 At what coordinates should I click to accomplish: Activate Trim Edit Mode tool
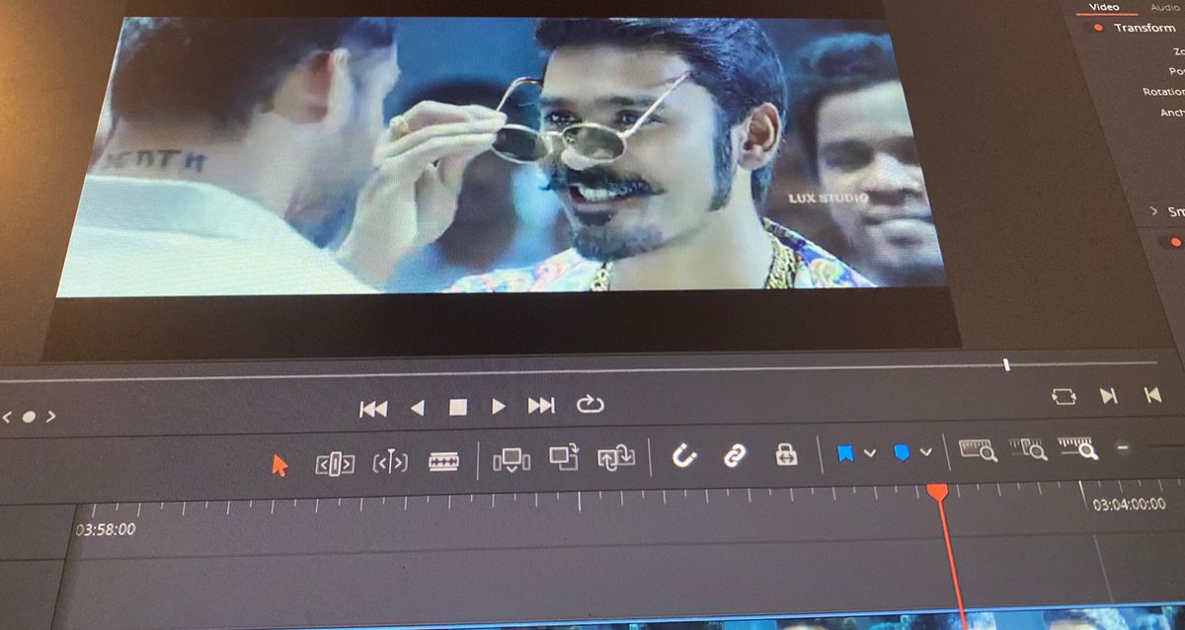[335, 463]
